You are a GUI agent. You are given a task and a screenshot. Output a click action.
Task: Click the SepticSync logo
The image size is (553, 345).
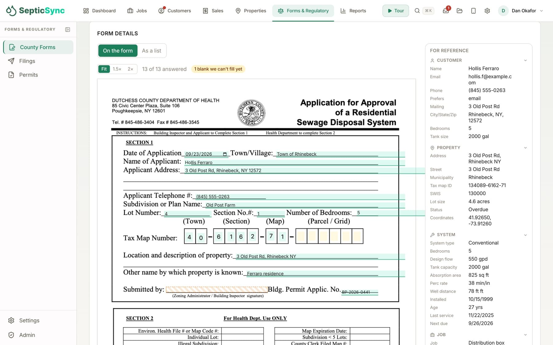[x=35, y=10]
